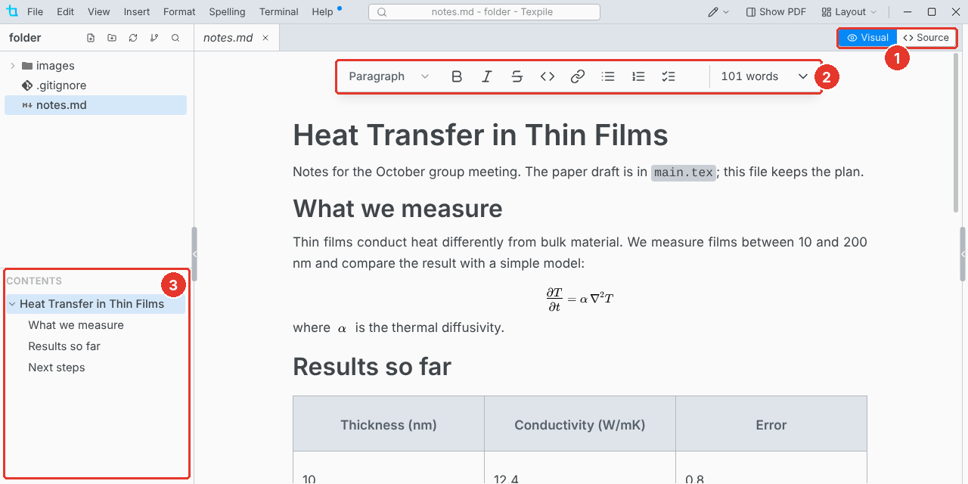Image resolution: width=968 pixels, height=484 pixels.
Task: Click the Texpile logo icon
Action: (11, 11)
